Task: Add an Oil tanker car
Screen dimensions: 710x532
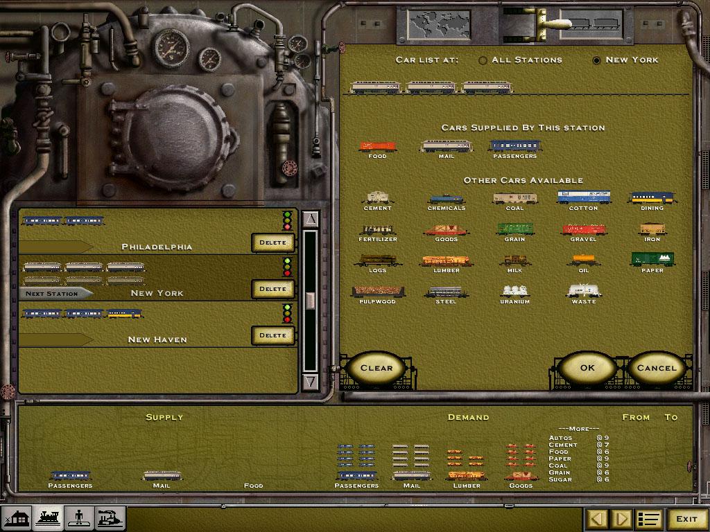Action: (583, 261)
